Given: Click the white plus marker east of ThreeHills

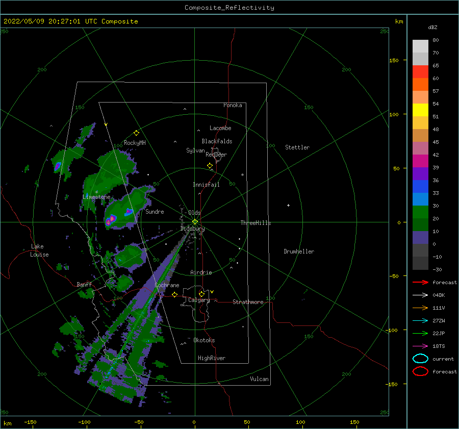Looking at the screenshot, I should click(x=288, y=205).
